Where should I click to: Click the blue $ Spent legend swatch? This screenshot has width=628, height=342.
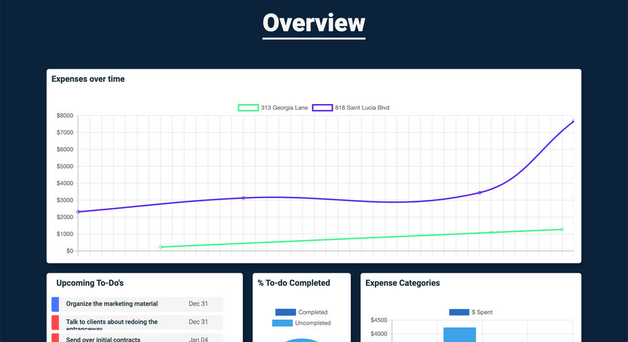click(459, 313)
